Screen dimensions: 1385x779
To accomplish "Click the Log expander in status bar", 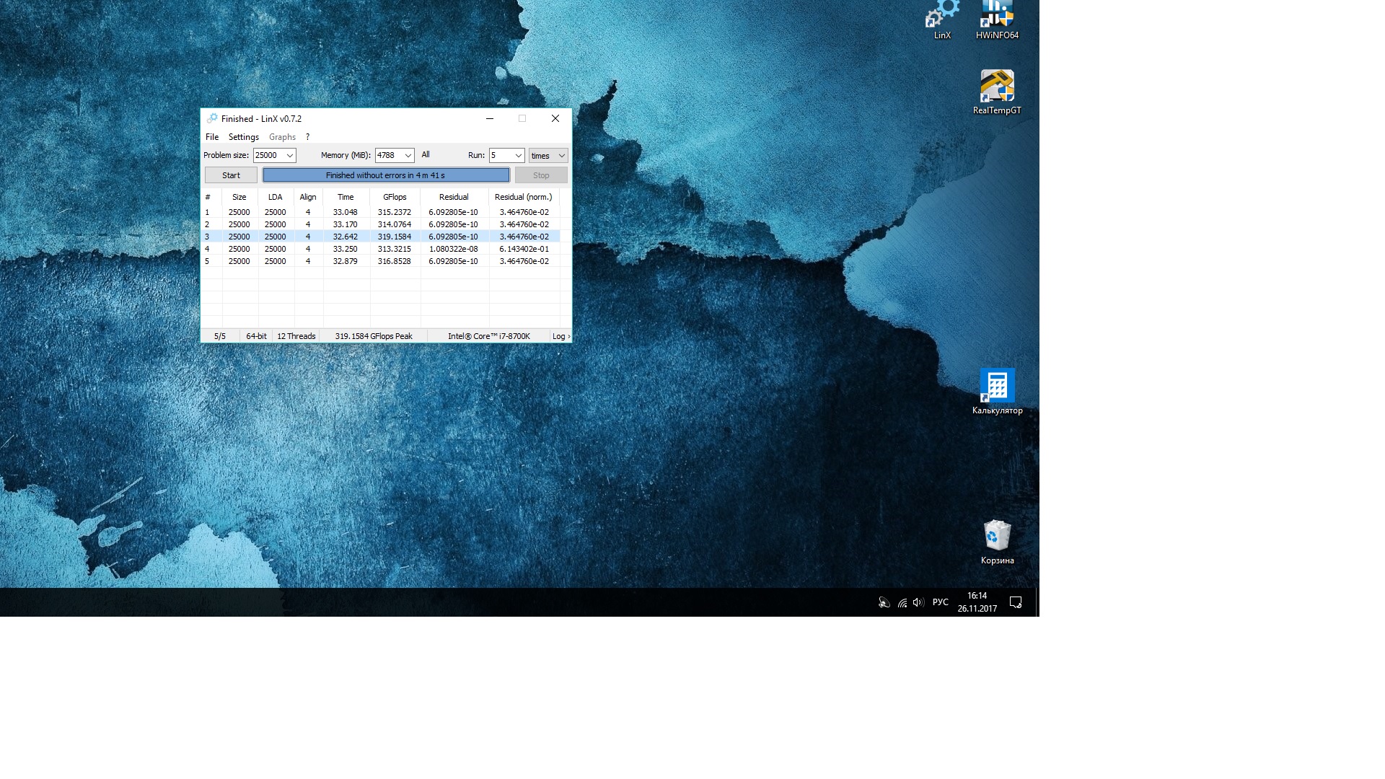I will point(560,336).
